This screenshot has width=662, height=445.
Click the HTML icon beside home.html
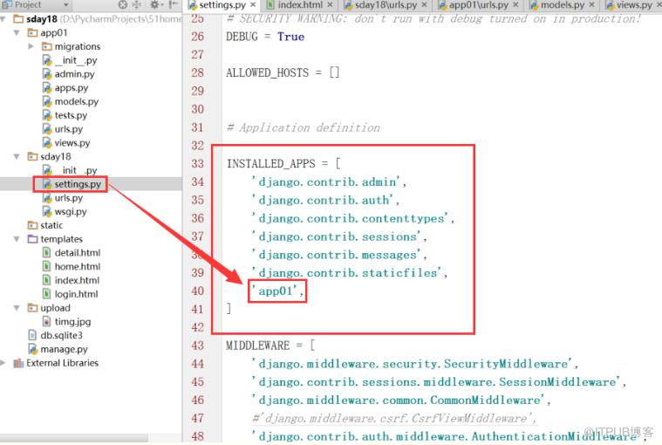tap(47, 266)
